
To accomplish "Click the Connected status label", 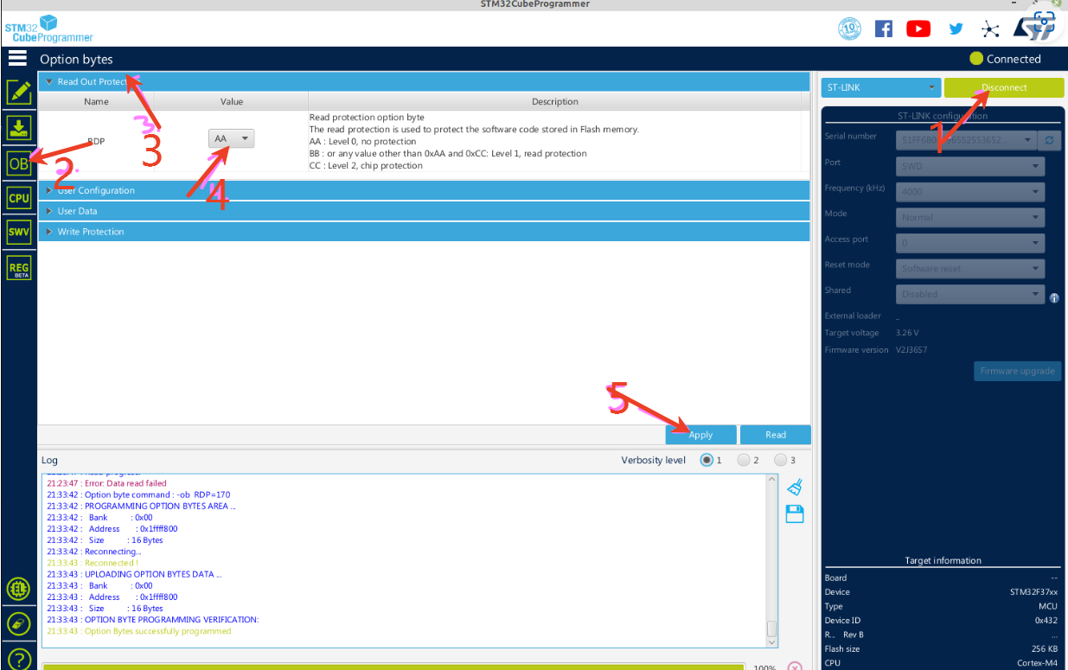I will coord(1014,59).
